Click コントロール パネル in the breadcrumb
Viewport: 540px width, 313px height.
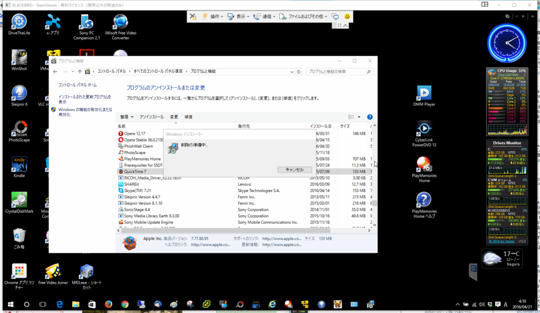click(x=112, y=72)
